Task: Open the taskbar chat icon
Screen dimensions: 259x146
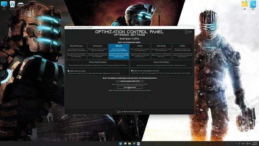Action: coord(125,144)
